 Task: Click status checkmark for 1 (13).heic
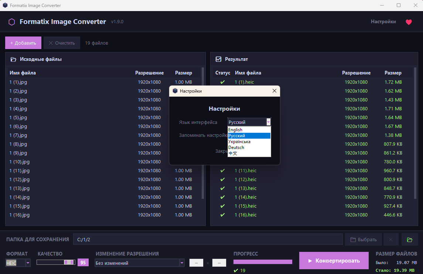(222, 188)
